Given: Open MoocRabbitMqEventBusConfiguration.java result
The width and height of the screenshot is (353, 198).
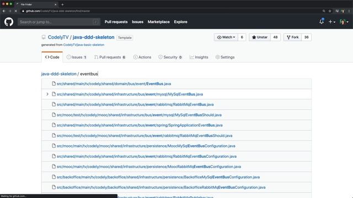Looking at the screenshot, I should click(149, 167).
